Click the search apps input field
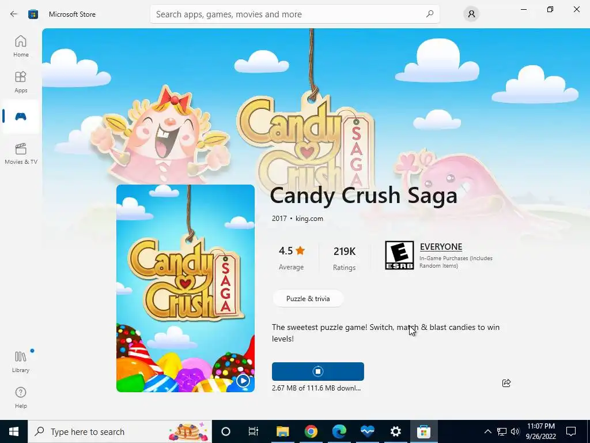This screenshot has height=443, width=590. tap(294, 14)
